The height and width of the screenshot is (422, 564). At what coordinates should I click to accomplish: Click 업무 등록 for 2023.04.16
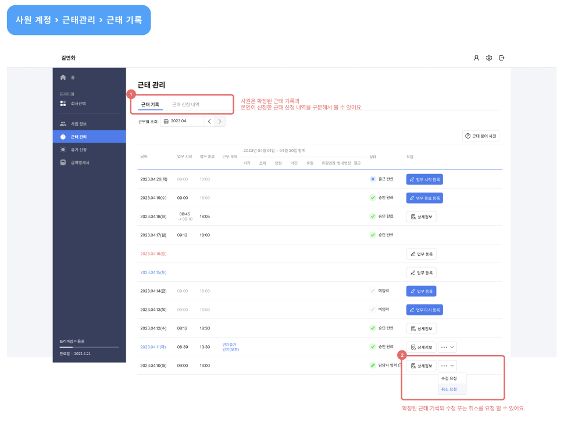click(421, 254)
